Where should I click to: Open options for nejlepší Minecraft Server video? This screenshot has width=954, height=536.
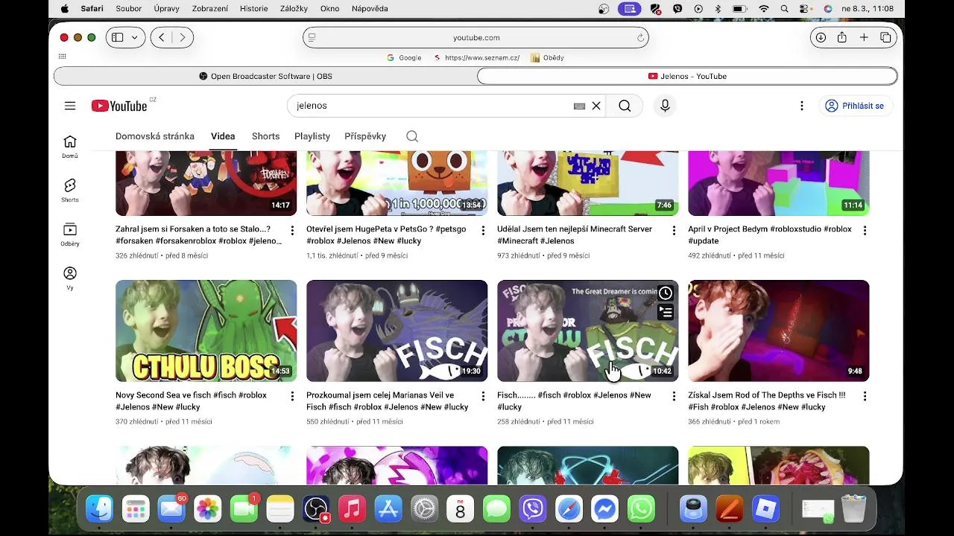click(x=674, y=231)
